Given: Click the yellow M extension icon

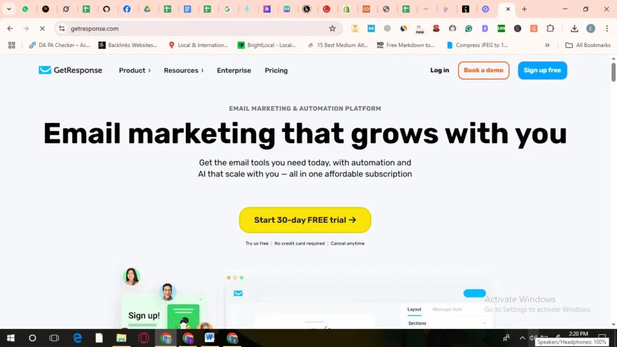Looking at the screenshot, I should pos(355,28).
